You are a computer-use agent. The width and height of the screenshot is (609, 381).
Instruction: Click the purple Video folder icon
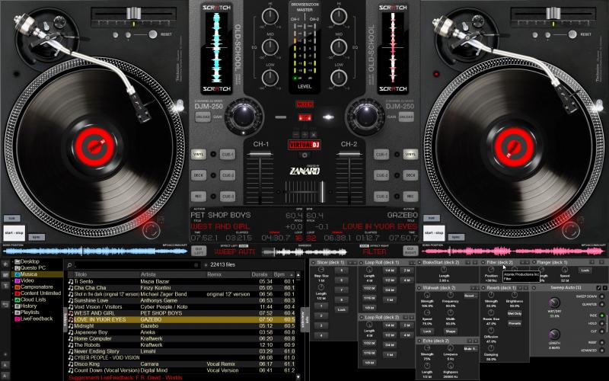click(17, 280)
